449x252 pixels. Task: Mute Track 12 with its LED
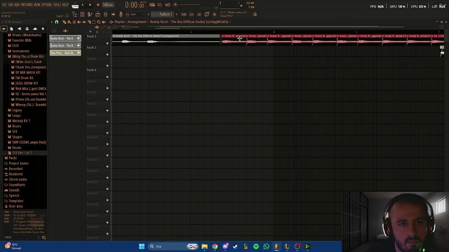point(107,167)
